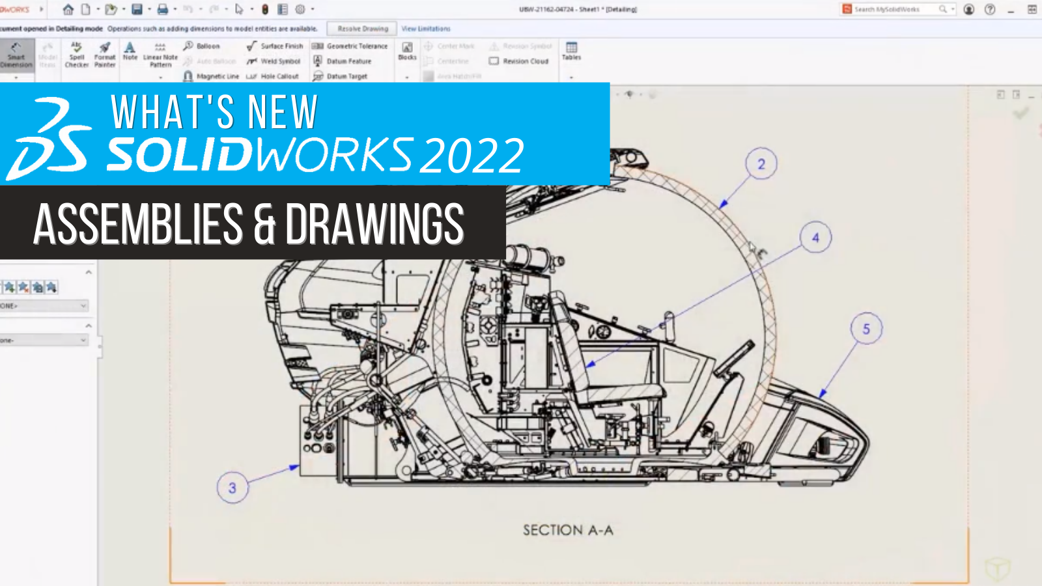Screen dimensions: 1042x586
Task: Insert a Datum Target
Action: click(x=340, y=76)
